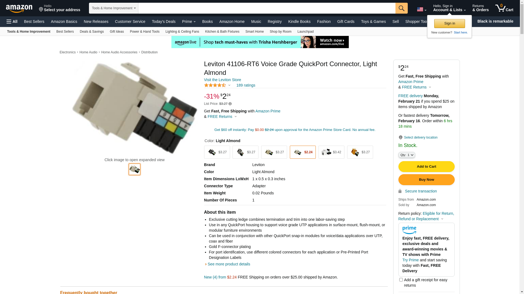Expand the FREE Returns chevron under the price
Screen dimensions: 524x294
click(236, 117)
